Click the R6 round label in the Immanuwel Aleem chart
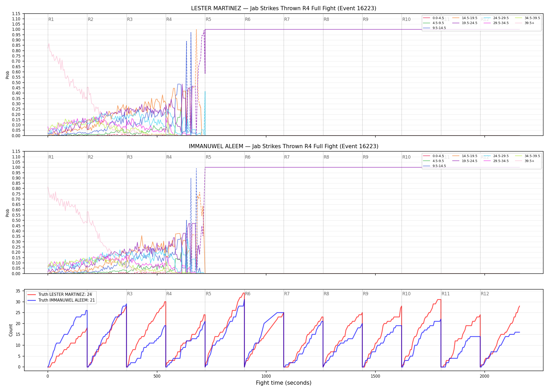The height and width of the screenshot is (392, 549). pos(248,157)
